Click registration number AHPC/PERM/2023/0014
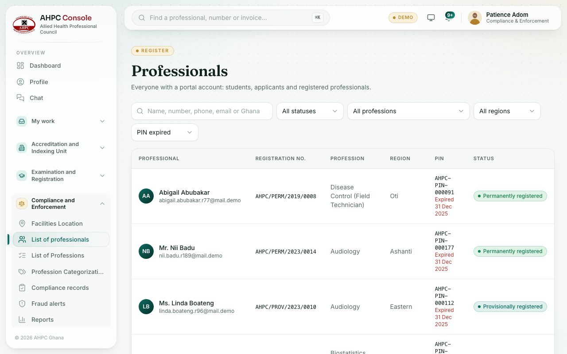The image size is (567, 354). click(x=286, y=251)
